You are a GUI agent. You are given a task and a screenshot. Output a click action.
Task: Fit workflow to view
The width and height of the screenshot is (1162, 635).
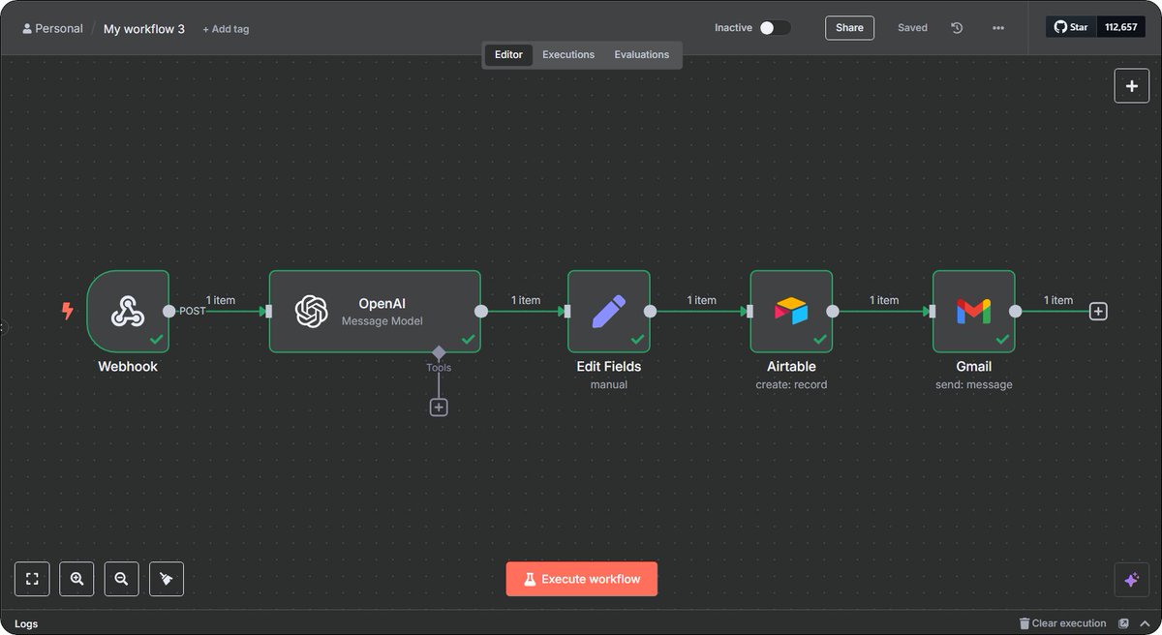tap(32, 579)
